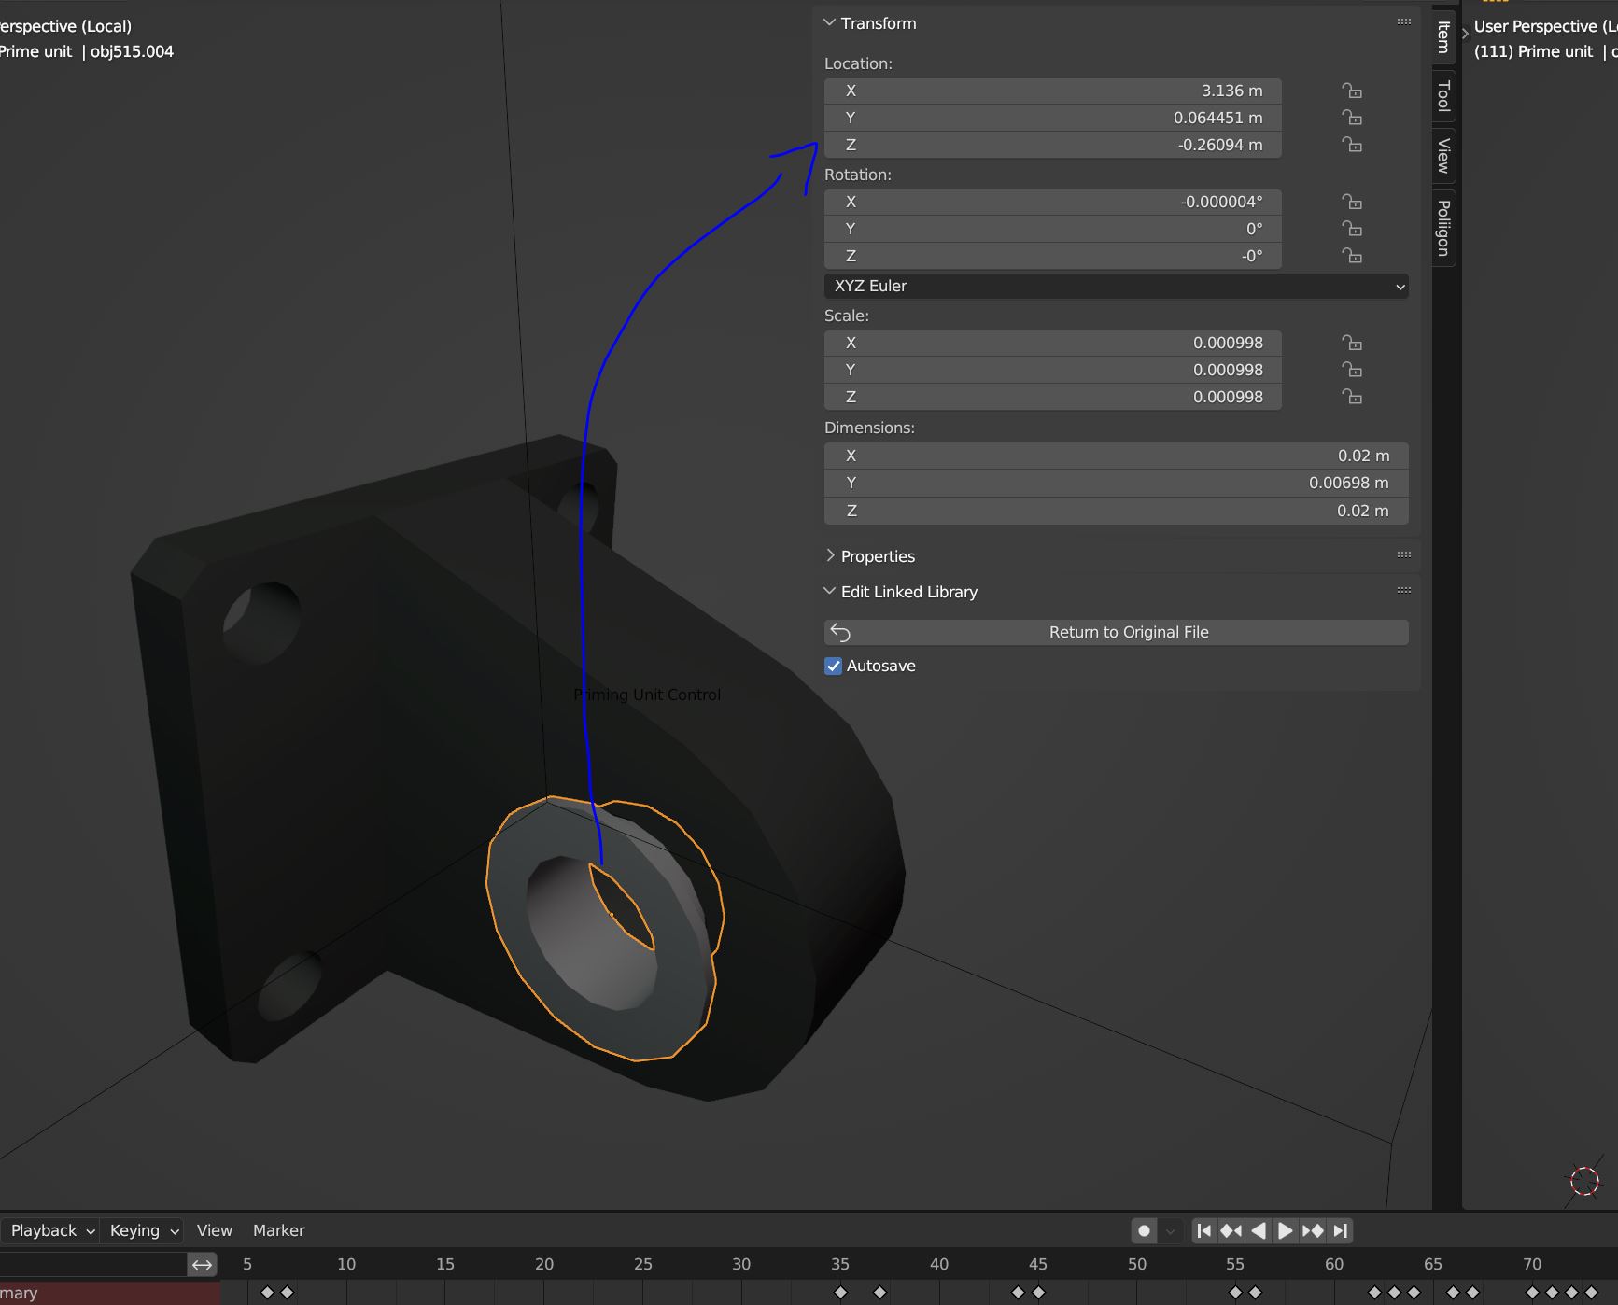Click the Summary row in the timeline

110,1293
